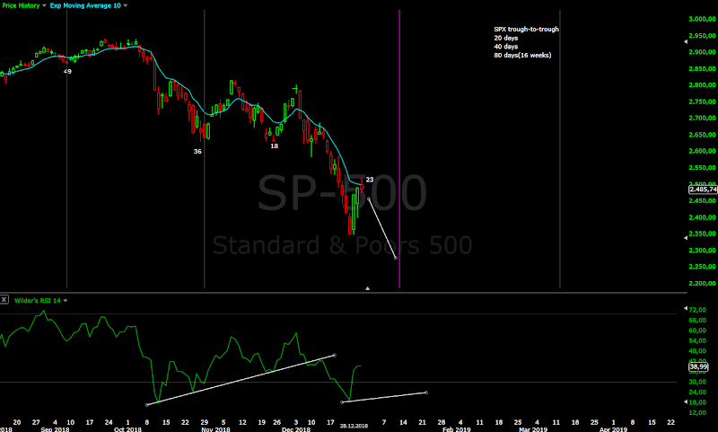Click the SPX trough-to-trough annotation text
This screenshot has height=432, width=718.
point(526,30)
